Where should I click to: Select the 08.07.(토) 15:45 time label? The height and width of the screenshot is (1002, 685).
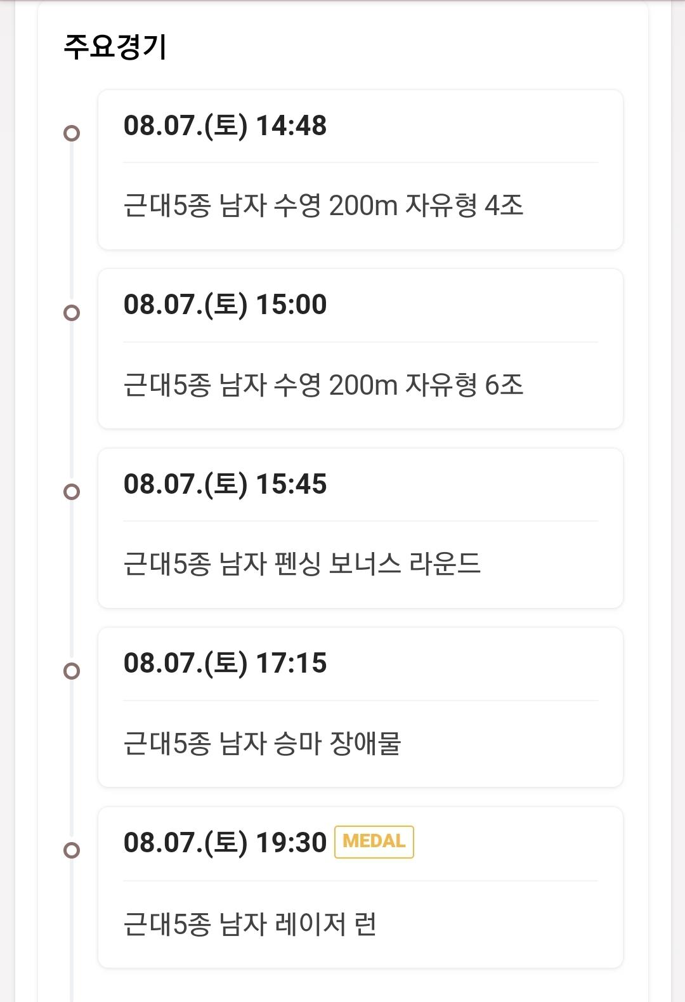pyautogui.click(x=225, y=484)
